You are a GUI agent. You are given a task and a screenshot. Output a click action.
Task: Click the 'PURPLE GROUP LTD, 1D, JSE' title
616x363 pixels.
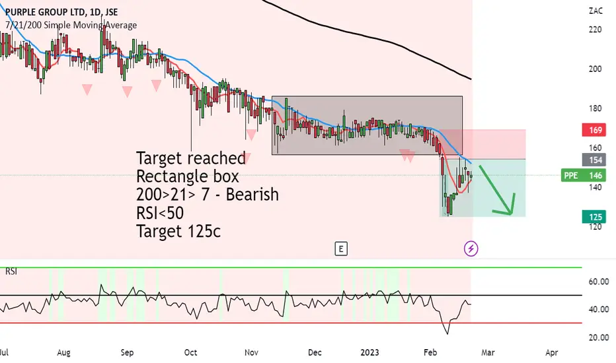tap(61, 12)
